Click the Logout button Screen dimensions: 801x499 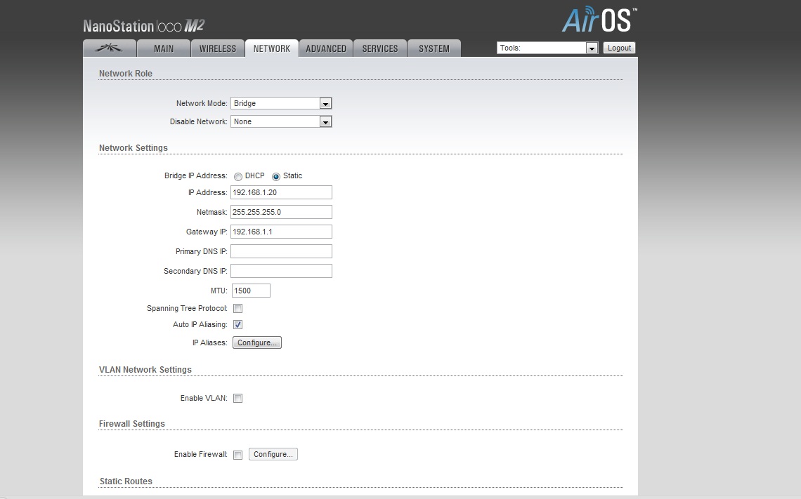[619, 48]
